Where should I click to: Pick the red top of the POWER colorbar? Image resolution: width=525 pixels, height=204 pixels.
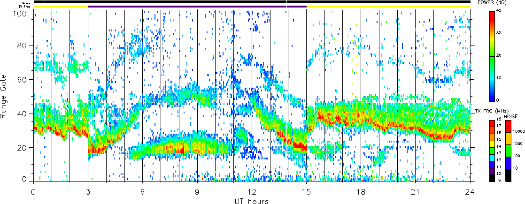492,17
